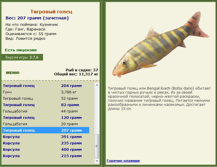Select Тигровый голец 52 грамм row
This screenshot has height=167, width=217.
coord(46,98)
